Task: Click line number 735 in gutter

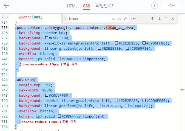Action: pyautogui.click(x=4, y=28)
